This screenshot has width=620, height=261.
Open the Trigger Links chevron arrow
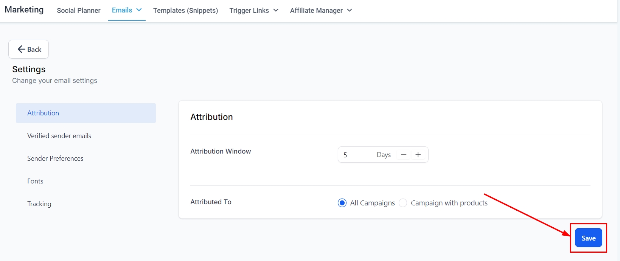tap(276, 10)
